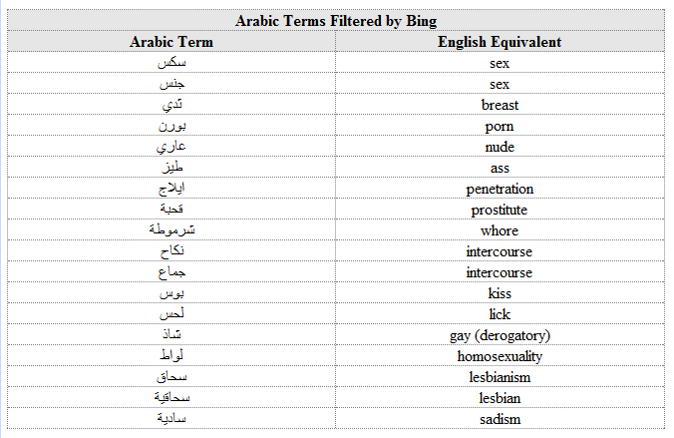Select the 'kiss' cell
This screenshot has width=674, height=438.
500,293
